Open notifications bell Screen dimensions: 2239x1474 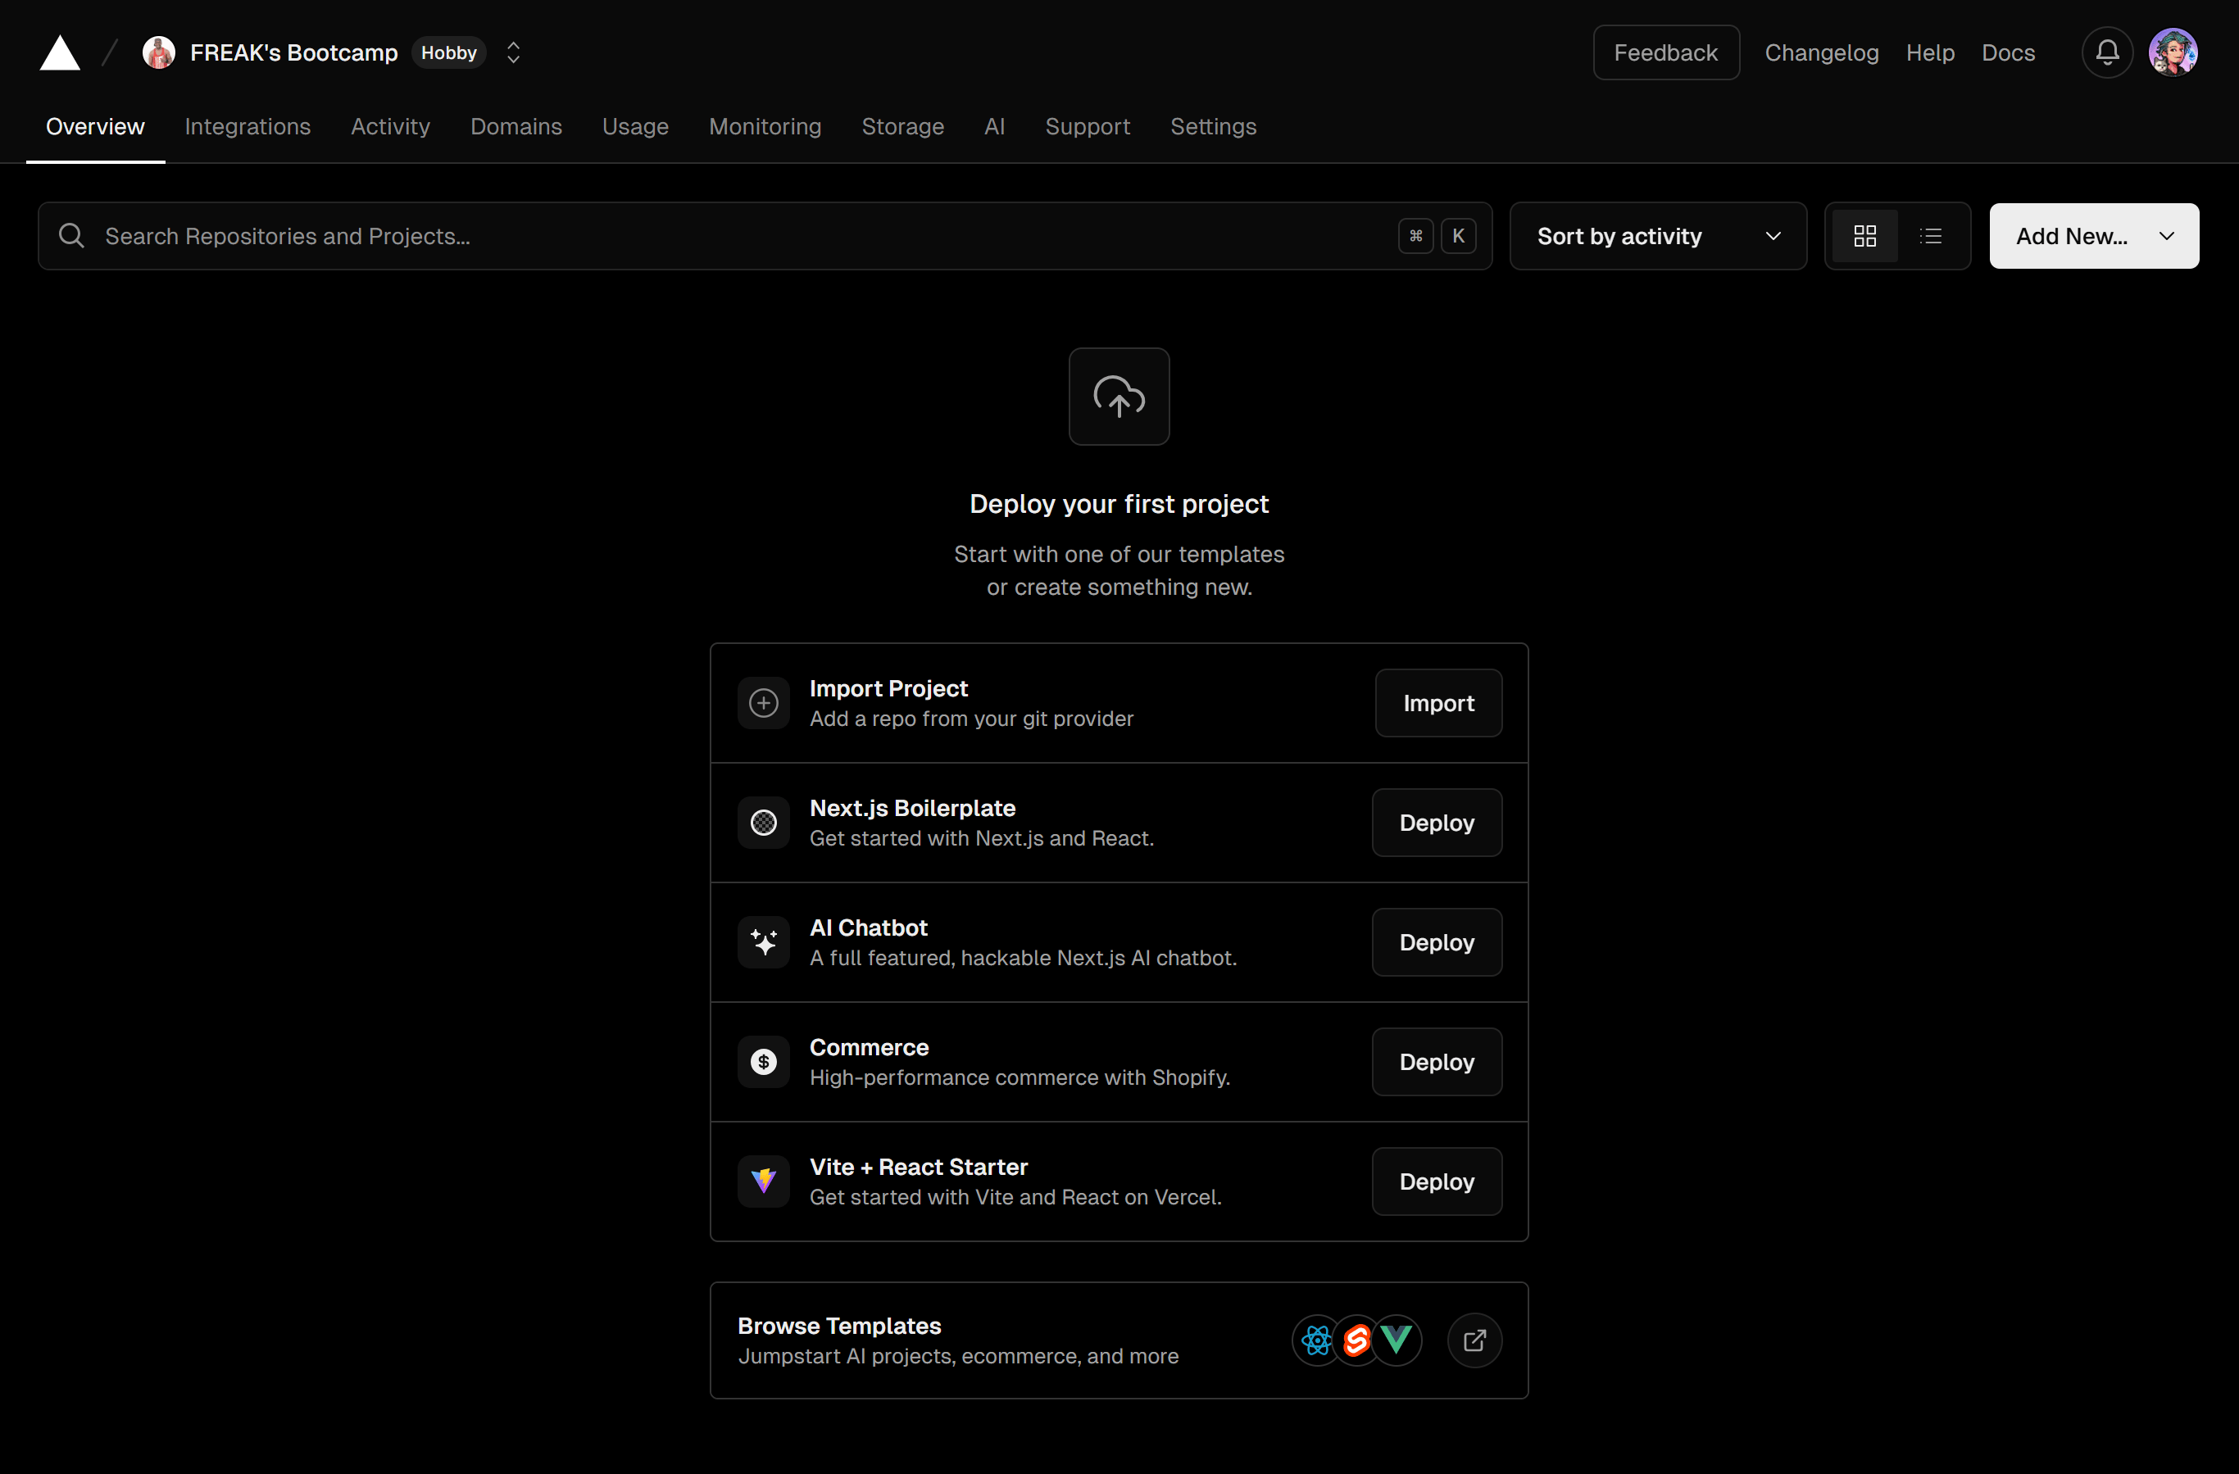click(2106, 52)
